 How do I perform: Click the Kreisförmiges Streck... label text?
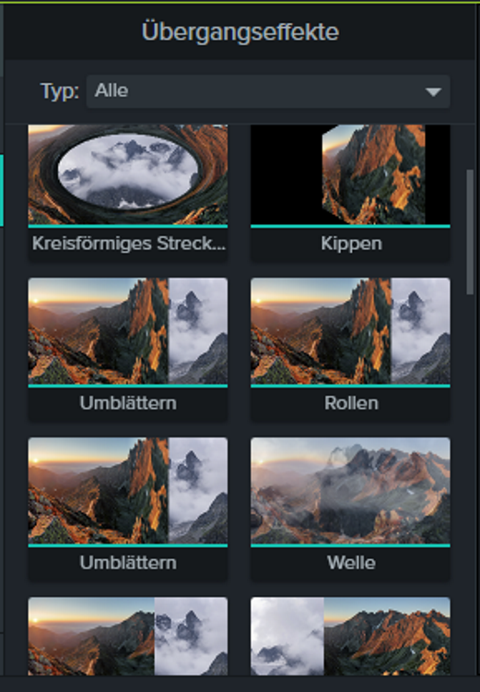tap(128, 244)
